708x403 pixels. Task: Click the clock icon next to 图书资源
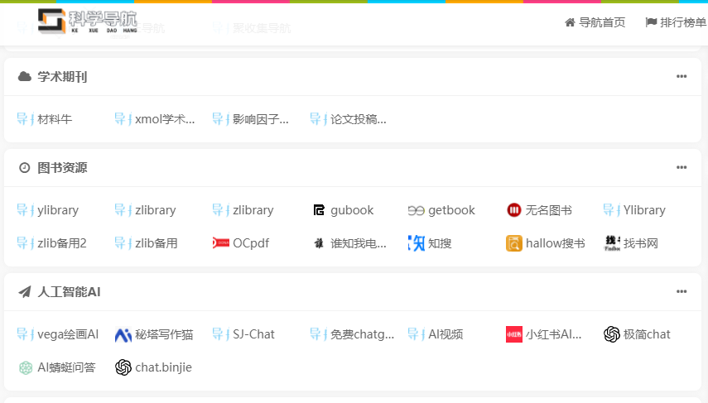click(24, 168)
